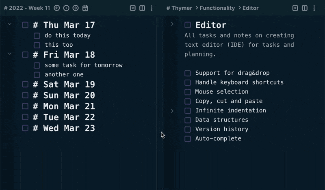Check off 'Infinite indentation' task
The height and width of the screenshot is (190, 325).
click(188, 111)
